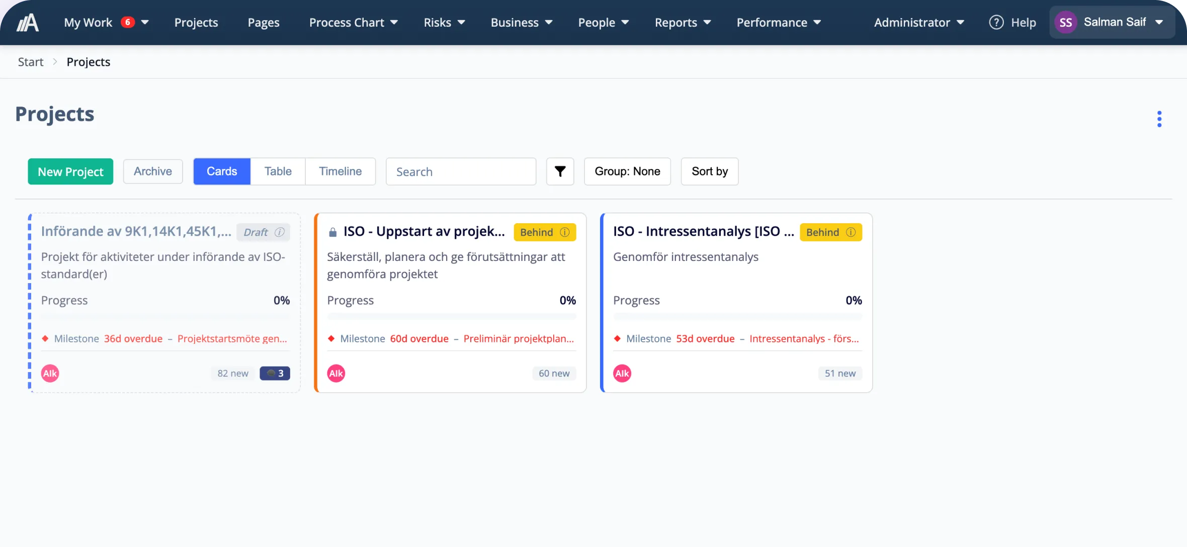Click the app logo in the navbar
Viewport: 1187px width, 547px height.
tap(28, 23)
